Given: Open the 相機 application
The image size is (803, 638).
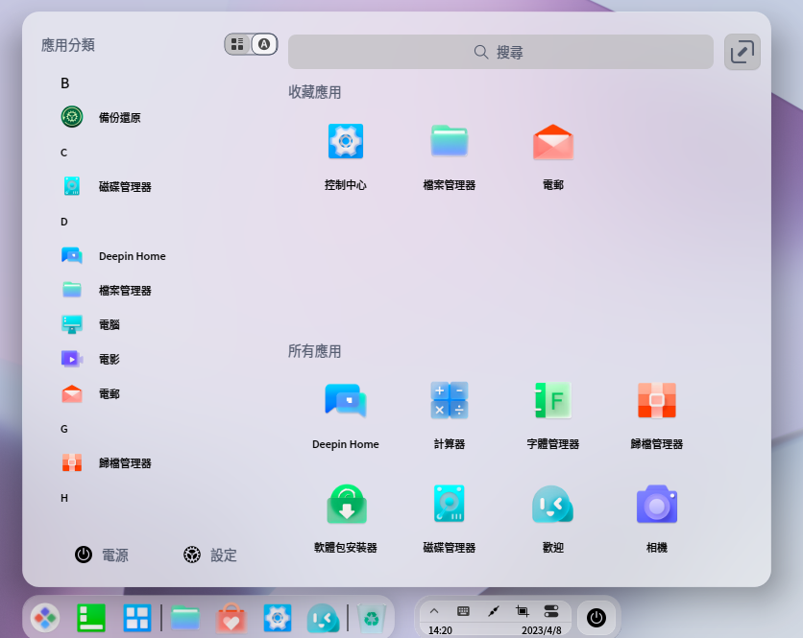Looking at the screenshot, I should click(x=656, y=504).
